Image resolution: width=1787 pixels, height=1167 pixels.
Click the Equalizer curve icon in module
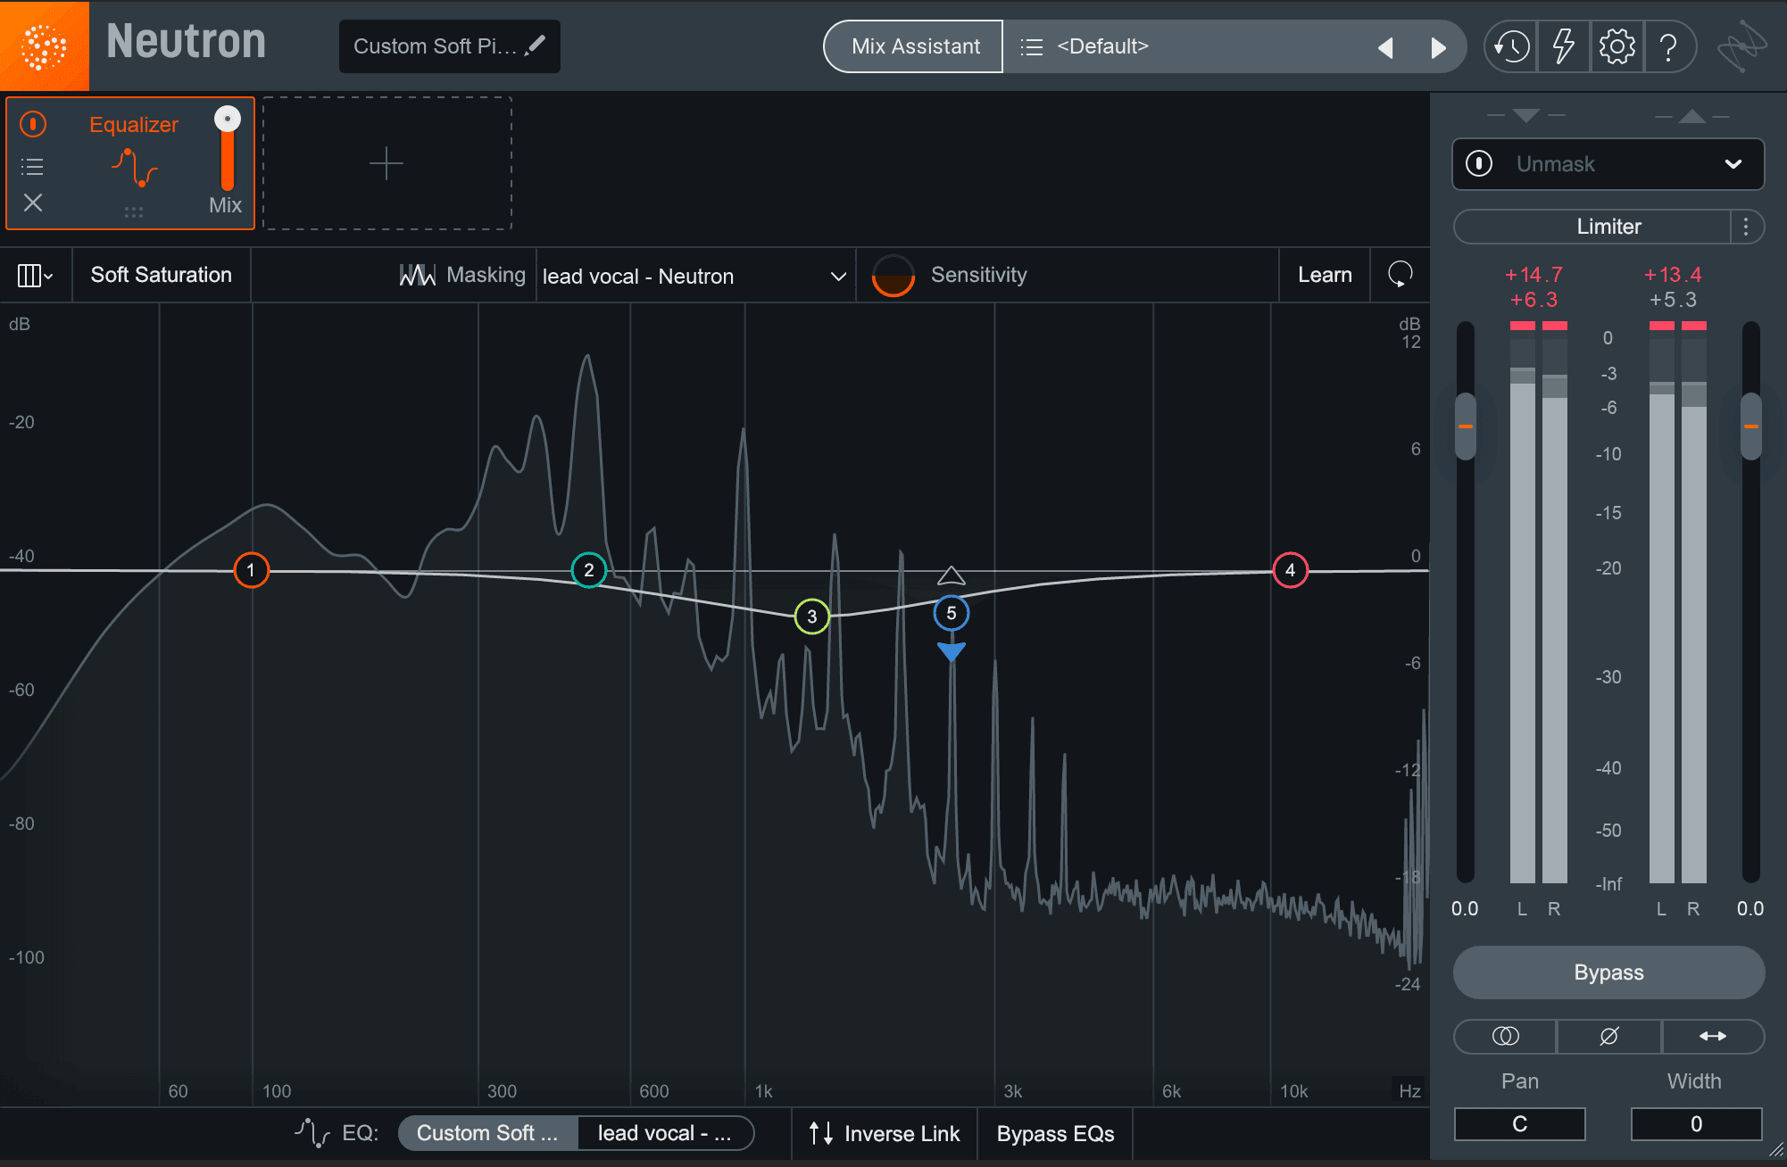134,168
